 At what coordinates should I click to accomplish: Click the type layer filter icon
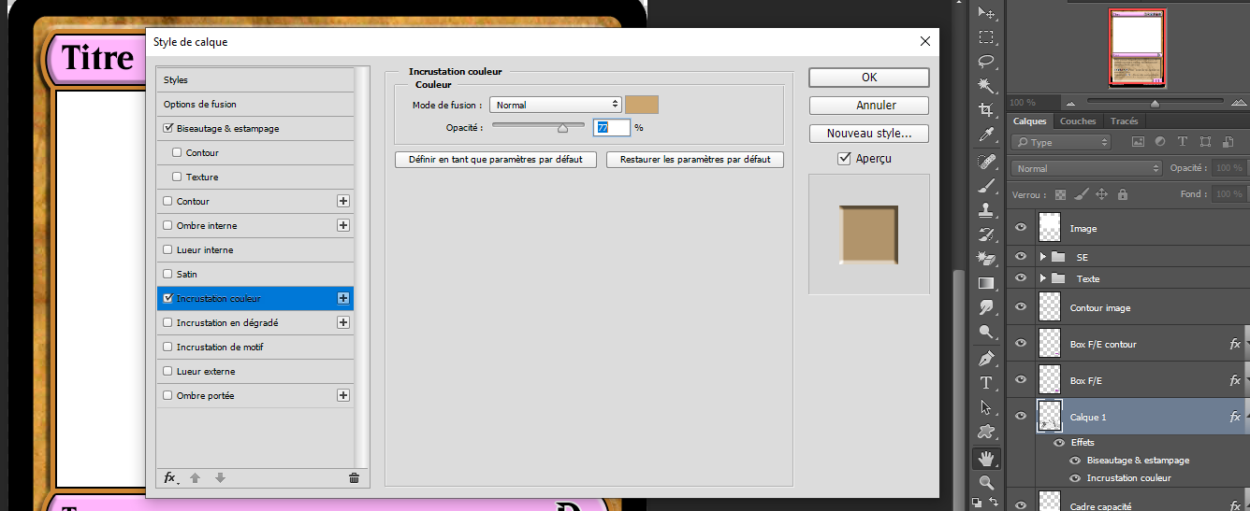pyautogui.click(x=1182, y=142)
